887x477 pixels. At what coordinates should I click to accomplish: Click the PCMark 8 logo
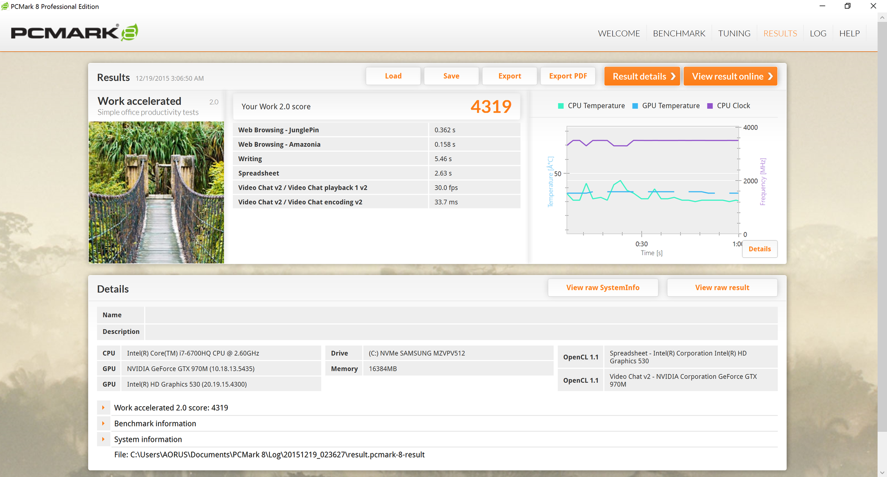click(74, 32)
